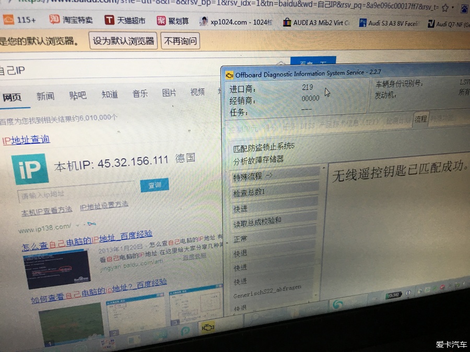This screenshot has height=352, width=470.
Task: Select 分析故障存储器 in the ODIS list
Action: [x=258, y=160]
